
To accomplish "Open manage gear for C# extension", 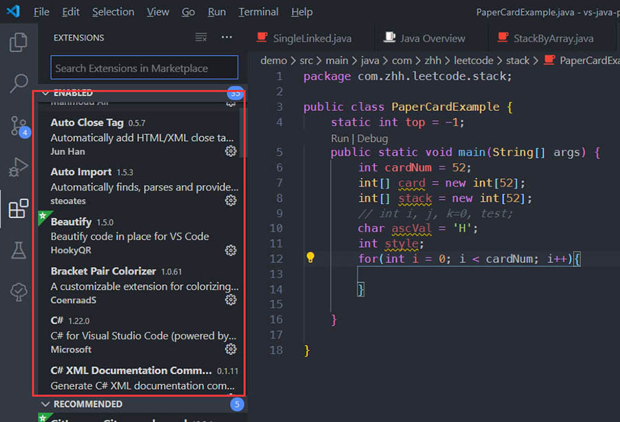I will click(x=231, y=349).
